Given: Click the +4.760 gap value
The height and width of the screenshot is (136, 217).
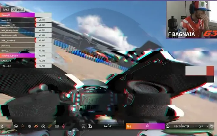Looking at the screenshot, I should (x=42, y=30).
